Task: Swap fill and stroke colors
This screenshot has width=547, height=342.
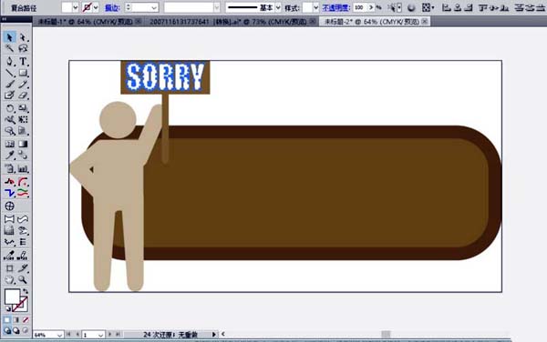Action: pos(26,291)
